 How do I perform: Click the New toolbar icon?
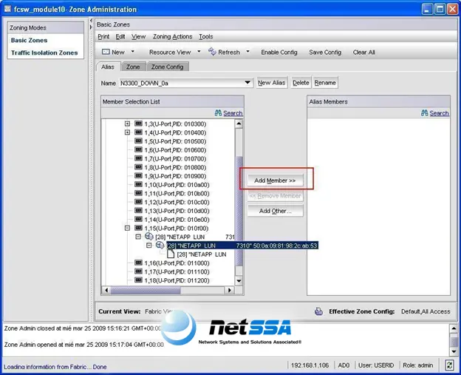pyautogui.click(x=106, y=52)
